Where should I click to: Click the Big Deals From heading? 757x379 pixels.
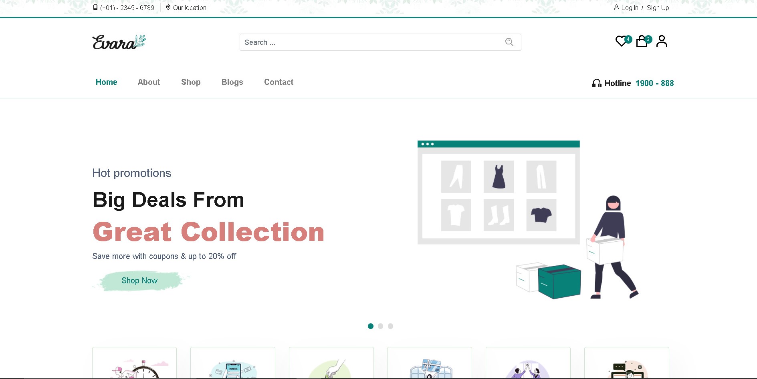[168, 200]
